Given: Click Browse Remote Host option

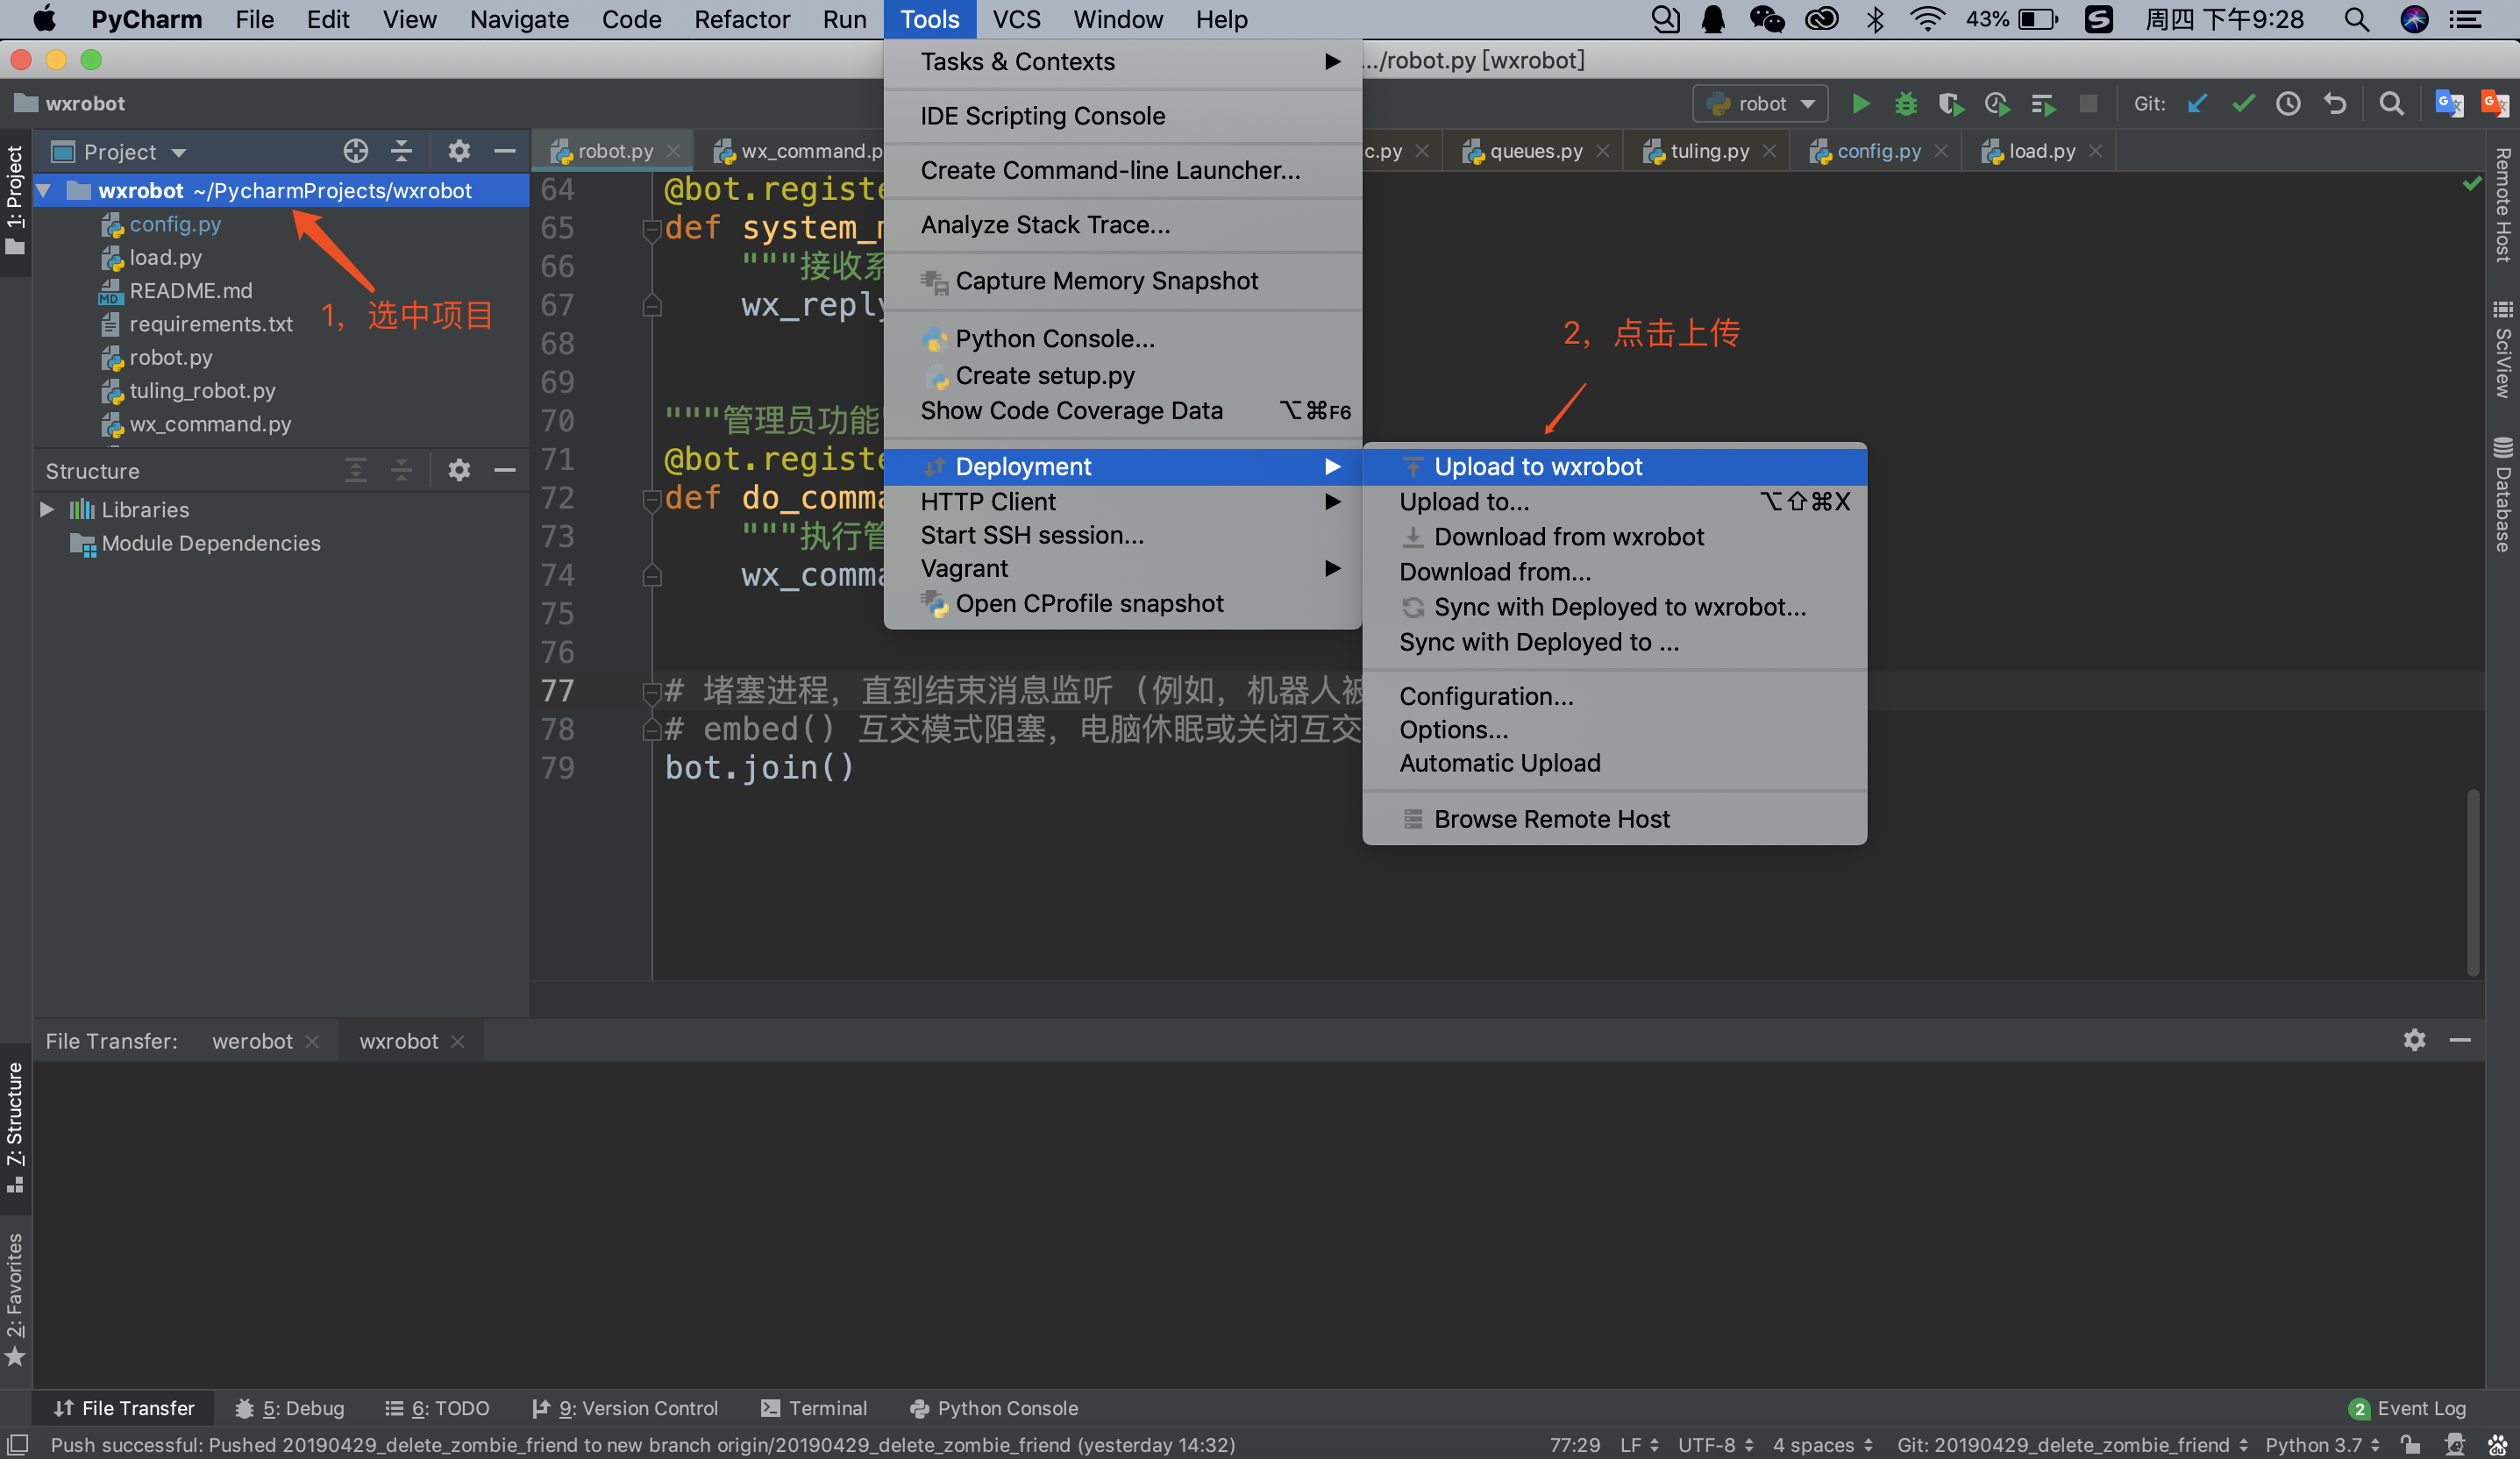Looking at the screenshot, I should 1551,818.
